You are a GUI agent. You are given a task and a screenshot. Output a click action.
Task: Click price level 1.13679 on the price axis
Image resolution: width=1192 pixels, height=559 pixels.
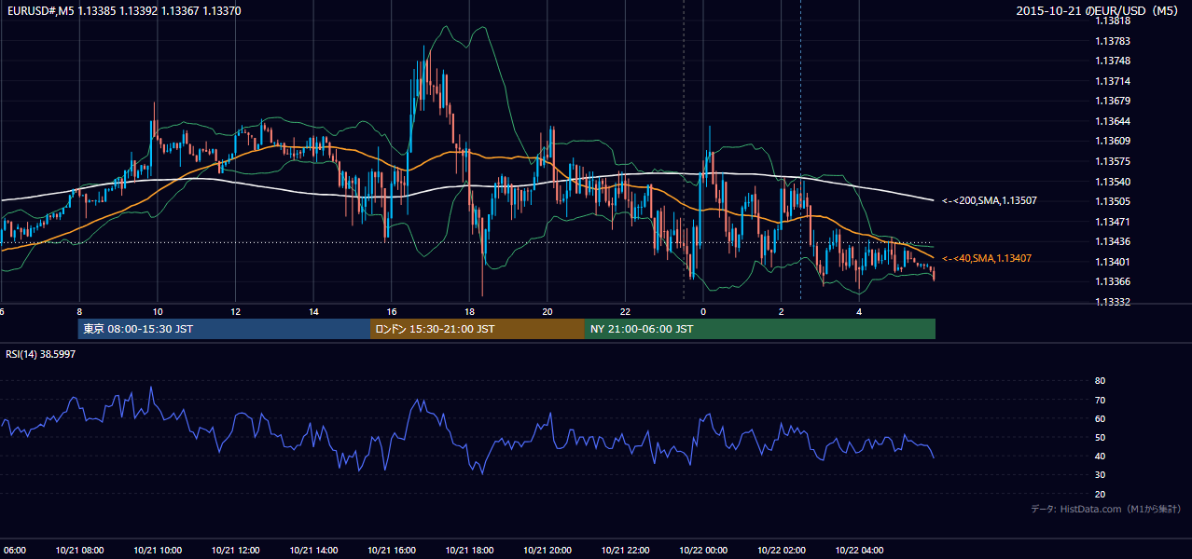[x=1113, y=101]
